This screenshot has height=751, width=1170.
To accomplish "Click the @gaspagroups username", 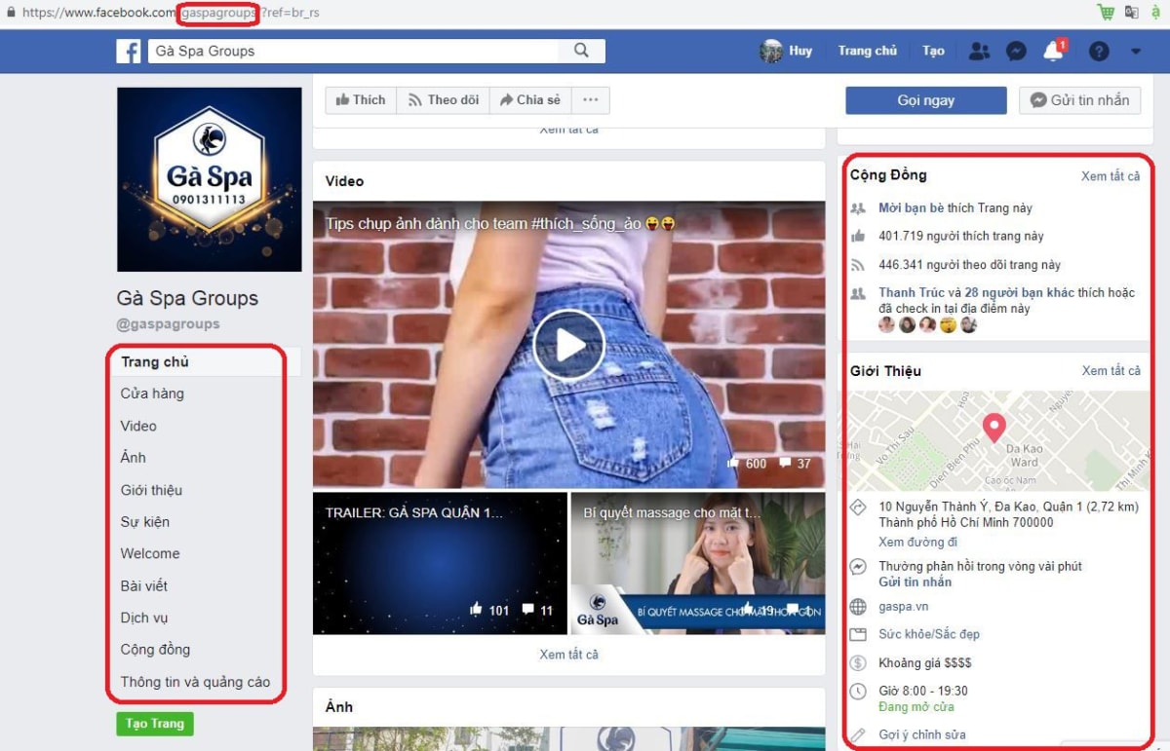I will tap(168, 324).
